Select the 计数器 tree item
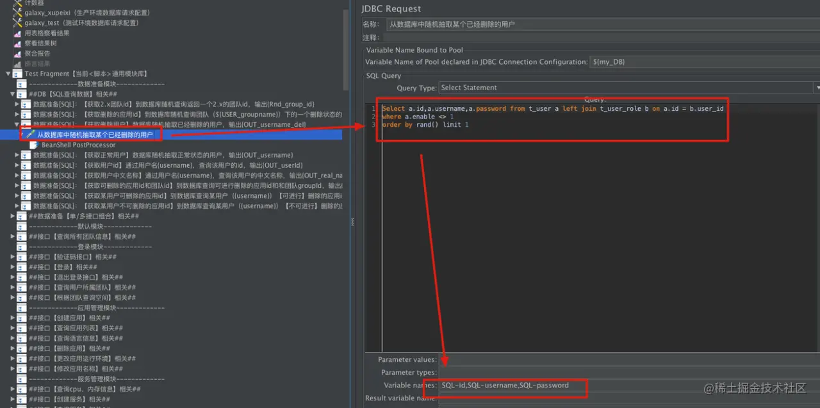820x408 pixels. pyautogui.click(x=34, y=3)
